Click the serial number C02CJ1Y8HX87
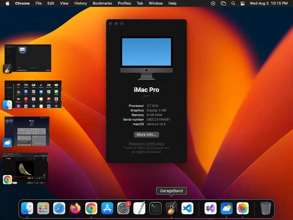 click(x=158, y=119)
